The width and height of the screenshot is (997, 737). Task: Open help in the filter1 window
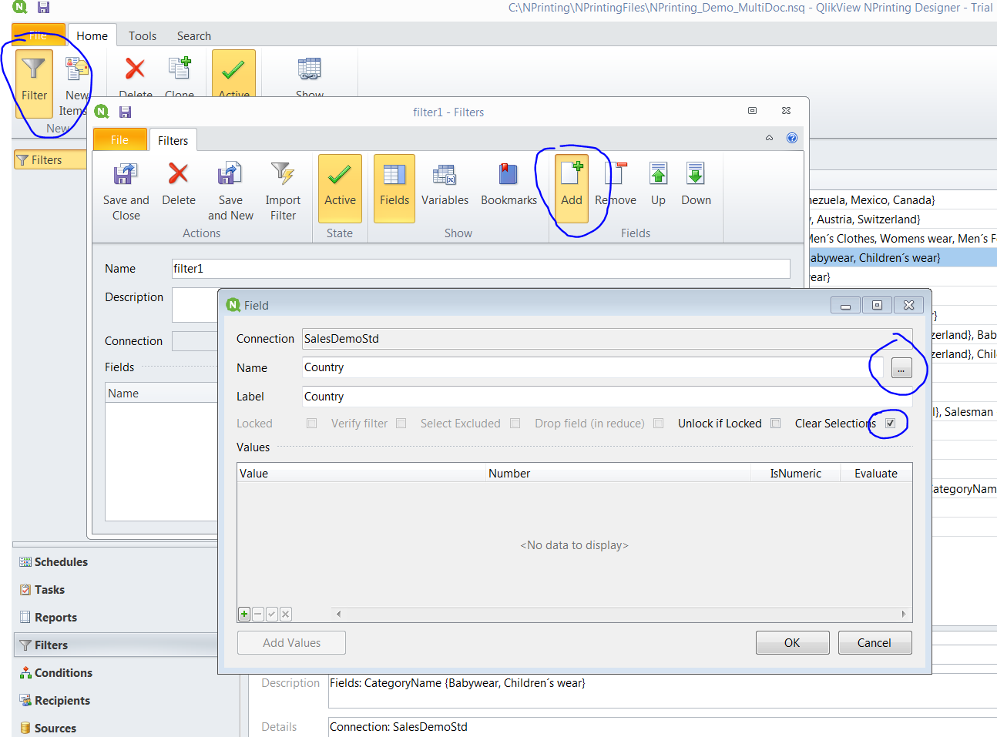click(x=791, y=138)
